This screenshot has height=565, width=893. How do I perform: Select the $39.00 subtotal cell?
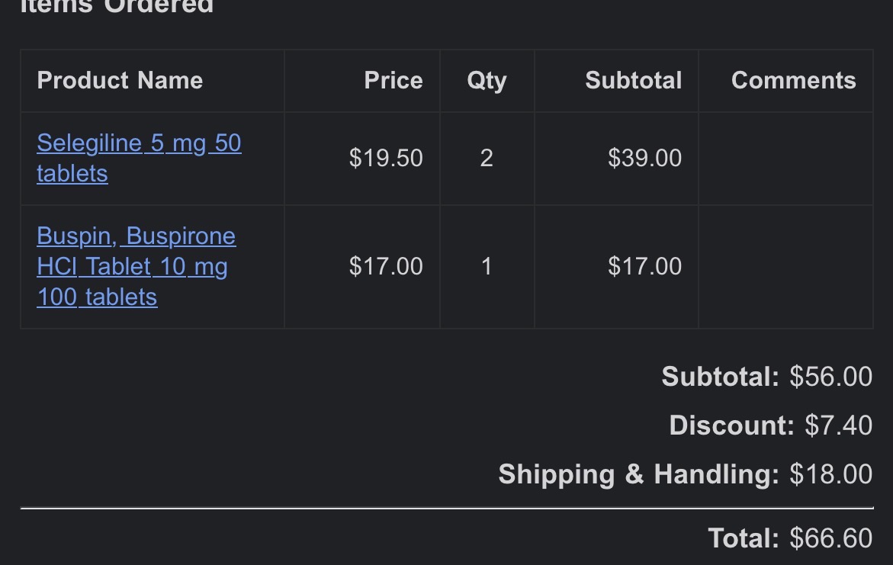(644, 158)
